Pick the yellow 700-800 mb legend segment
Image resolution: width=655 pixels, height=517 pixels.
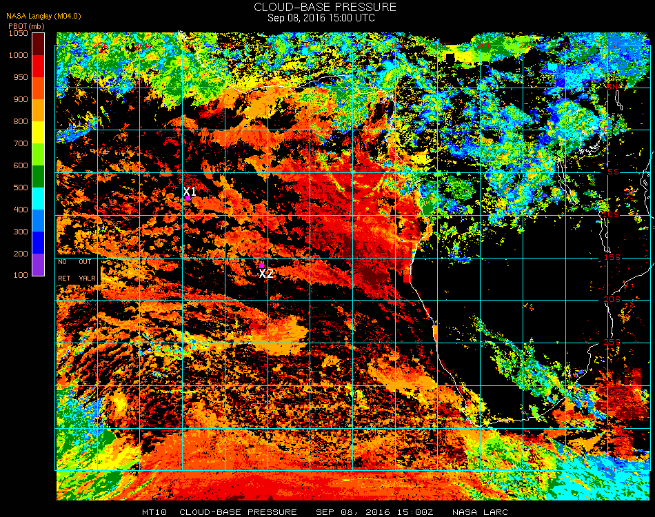[x=38, y=132]
